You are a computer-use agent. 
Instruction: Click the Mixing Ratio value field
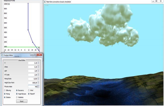pos(33,79)
